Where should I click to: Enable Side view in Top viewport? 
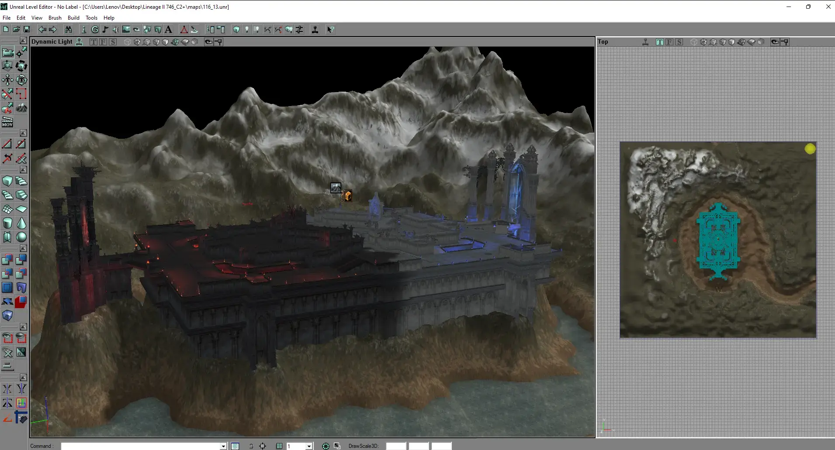tap(679, 42)
